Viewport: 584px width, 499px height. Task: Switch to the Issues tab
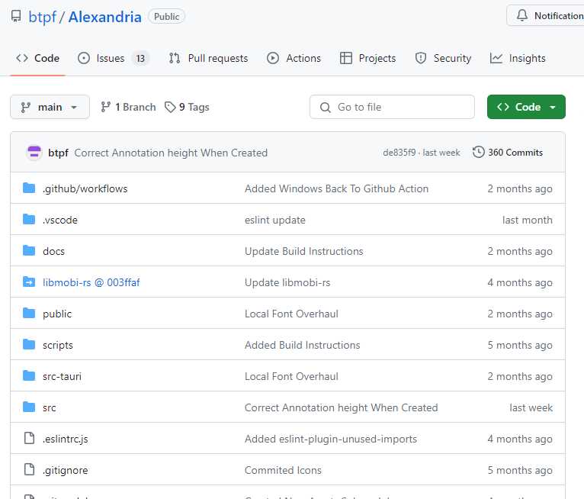tap(114, 58)
